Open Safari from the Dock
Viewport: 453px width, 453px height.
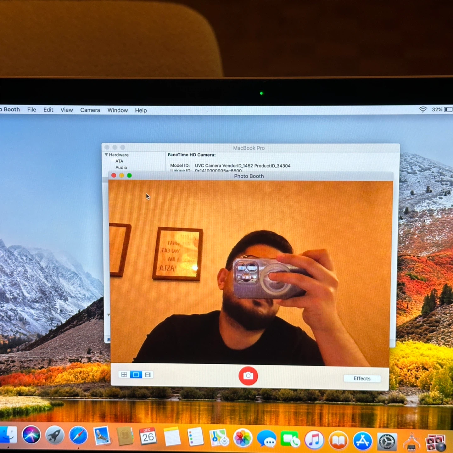[78, 435]
